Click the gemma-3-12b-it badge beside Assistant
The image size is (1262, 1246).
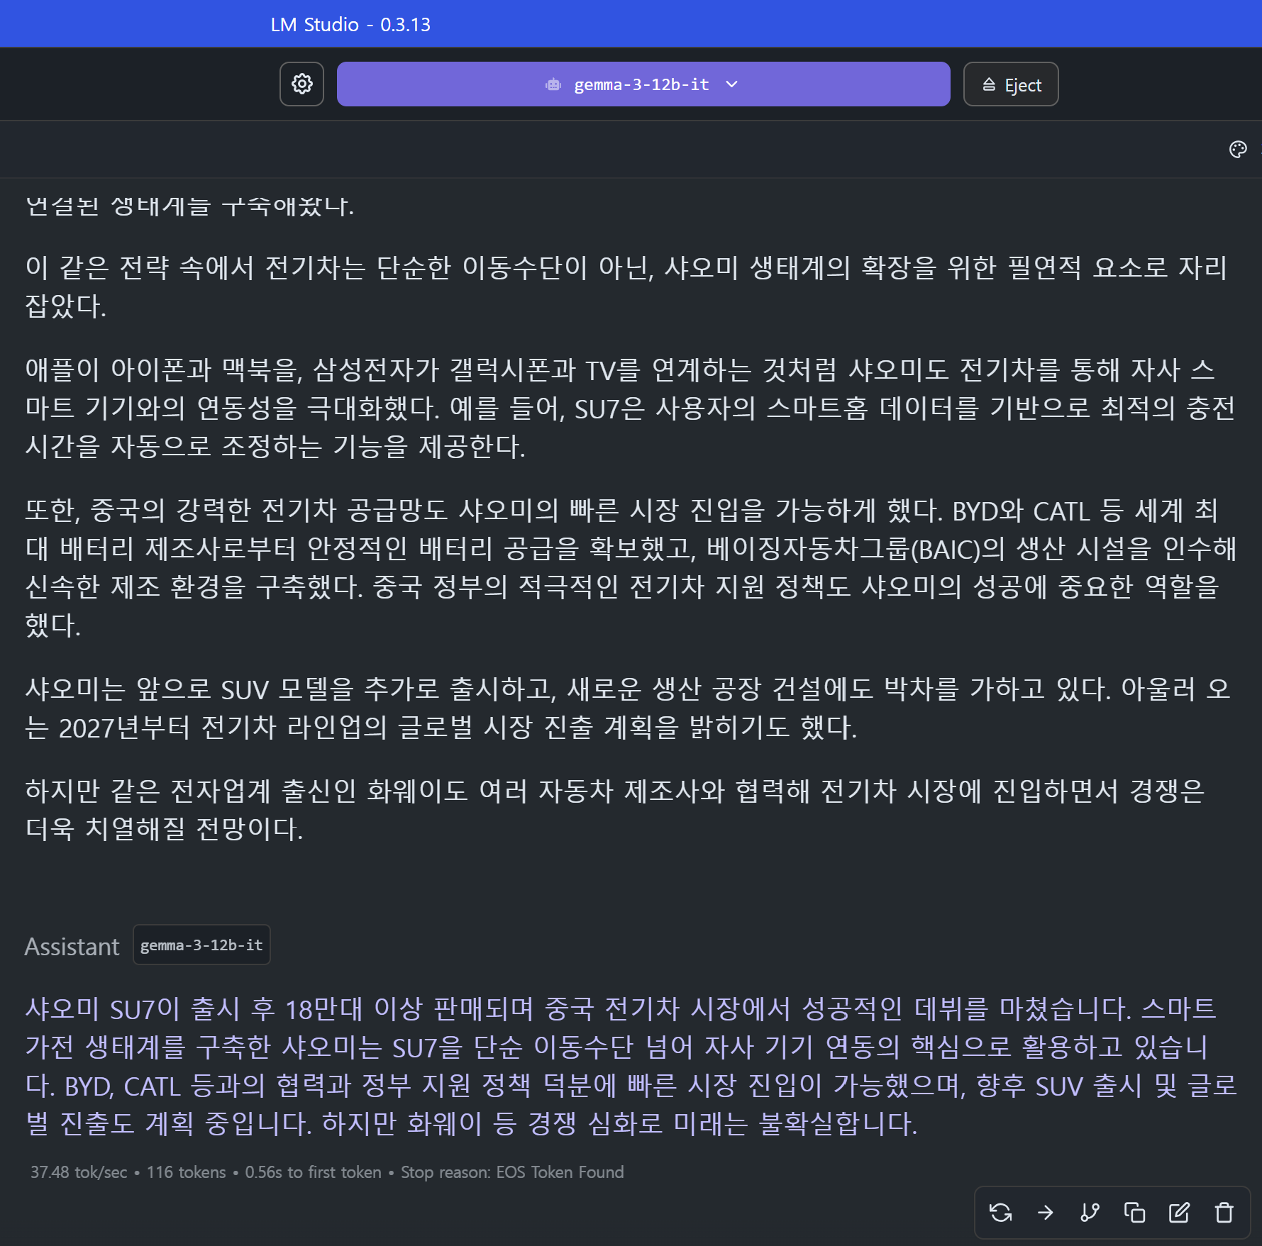201,945
